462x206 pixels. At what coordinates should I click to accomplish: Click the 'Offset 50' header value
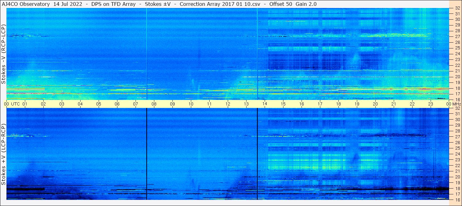(281, 4)
